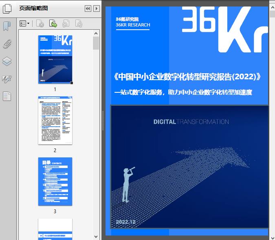Click the report title 中国中小企业数字化转型研究报告
The width and height of the screenshot is (275, 240).
click(x=187, y=76)
